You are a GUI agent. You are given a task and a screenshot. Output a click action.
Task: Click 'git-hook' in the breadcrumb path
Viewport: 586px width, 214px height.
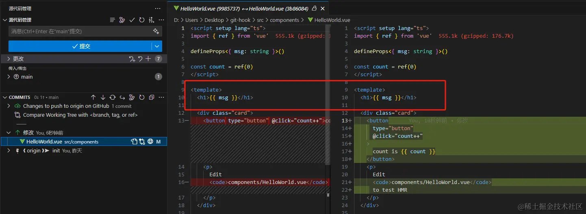point(241,20)
